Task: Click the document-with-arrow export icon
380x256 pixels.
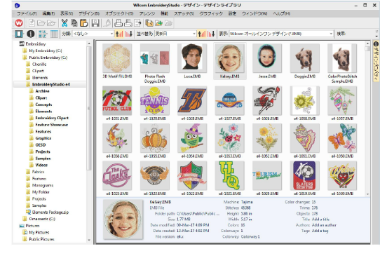Action: coord(137,23)
